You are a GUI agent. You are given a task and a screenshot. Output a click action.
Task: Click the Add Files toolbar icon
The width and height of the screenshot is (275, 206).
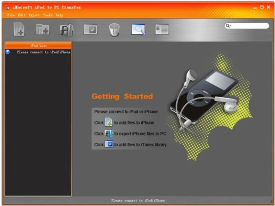[19, 29]
